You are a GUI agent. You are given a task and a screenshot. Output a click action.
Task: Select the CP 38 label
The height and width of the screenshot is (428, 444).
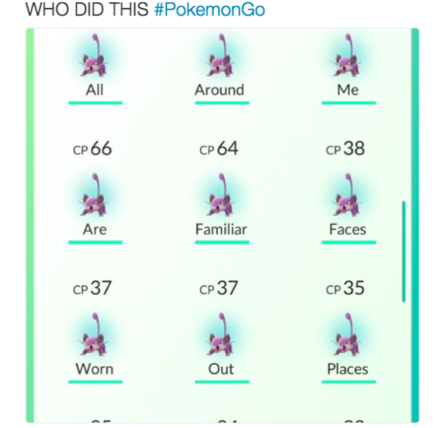[x=345, y=149]
